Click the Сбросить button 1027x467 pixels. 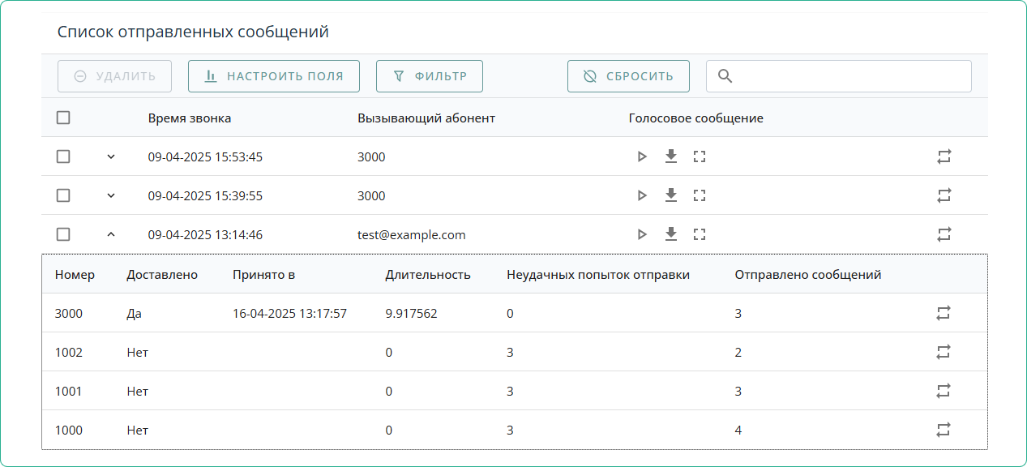pos(628,76)
